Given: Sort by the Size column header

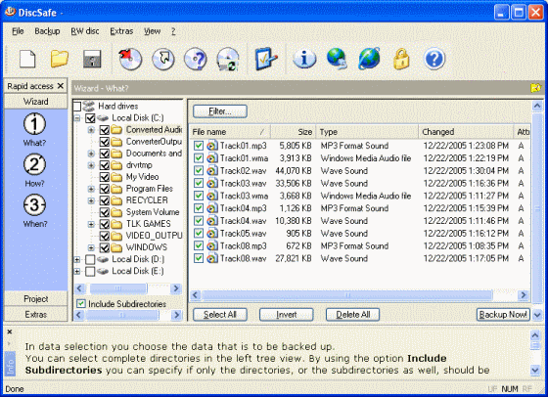Looking at the screenshot, I should [x=293, y=132].
